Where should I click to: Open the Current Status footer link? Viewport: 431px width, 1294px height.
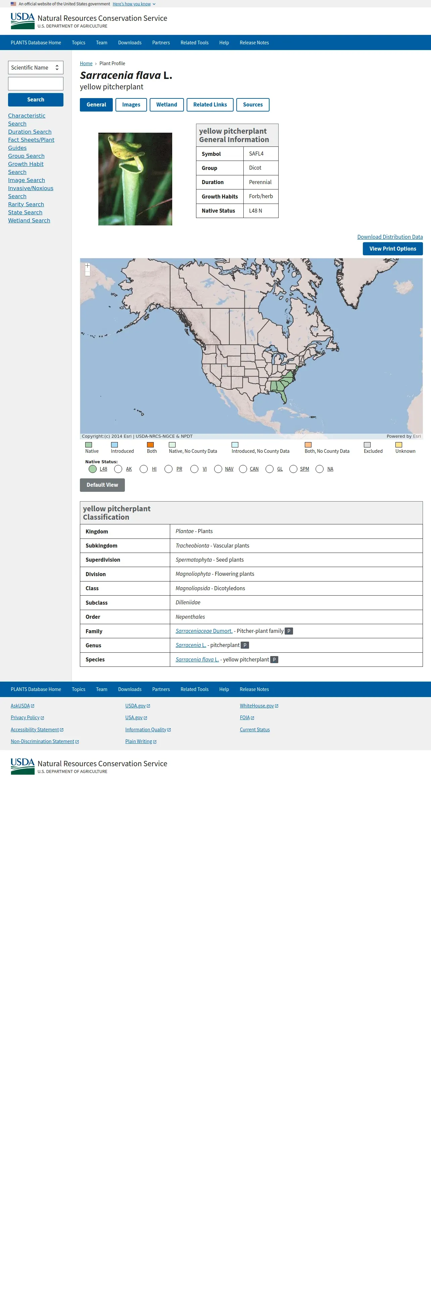pyautogui.click(x=254, y=729)
